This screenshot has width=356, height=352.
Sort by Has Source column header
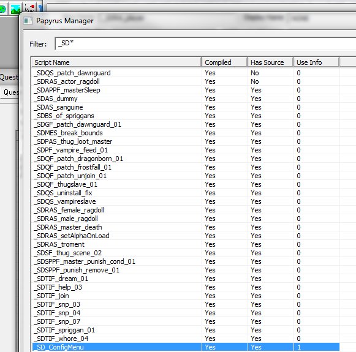270,62
